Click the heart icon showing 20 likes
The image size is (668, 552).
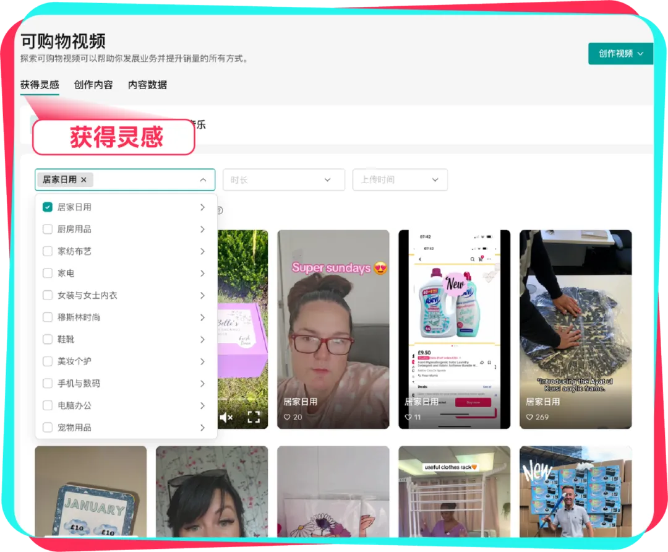288,417
